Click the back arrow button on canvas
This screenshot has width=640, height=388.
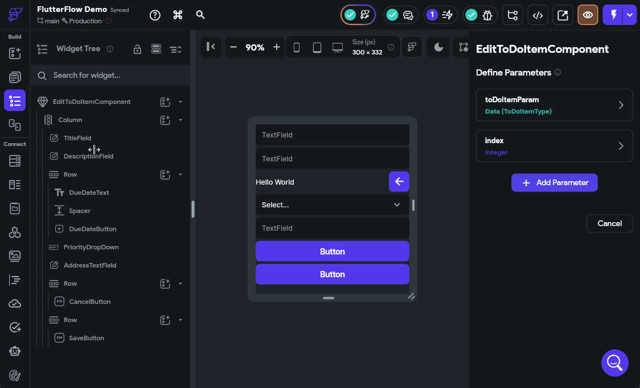pos(399,182)
